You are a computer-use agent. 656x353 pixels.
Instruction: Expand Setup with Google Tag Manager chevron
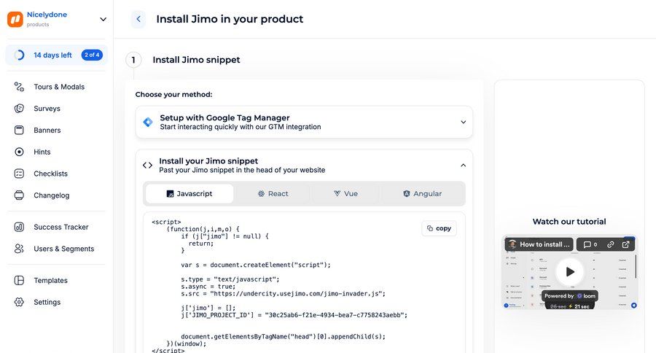[463, 123]
